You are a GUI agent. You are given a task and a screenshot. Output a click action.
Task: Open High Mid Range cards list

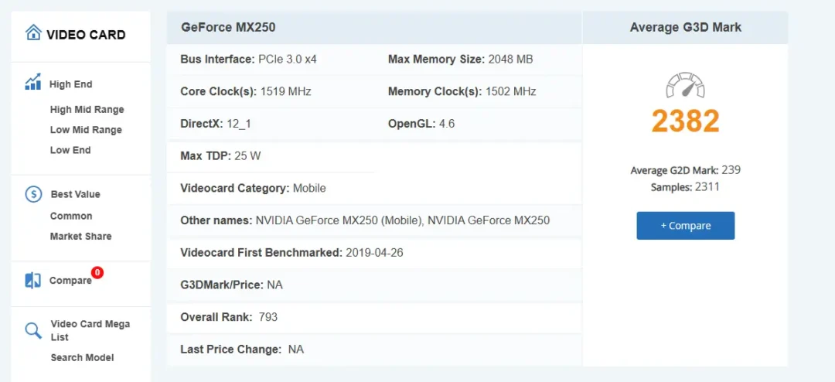pos(87,110)
